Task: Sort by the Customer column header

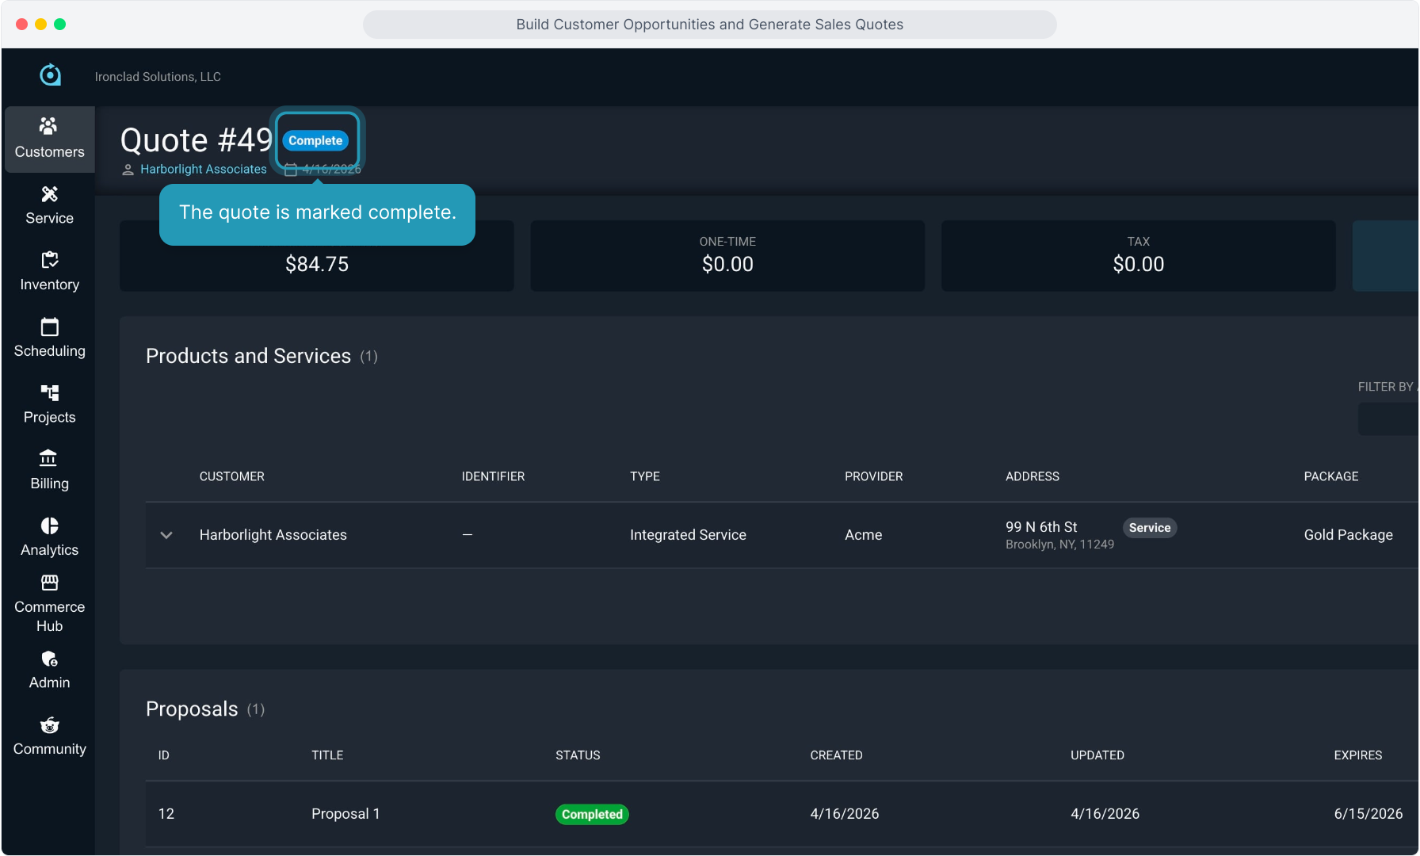Action: coord(231,476)
